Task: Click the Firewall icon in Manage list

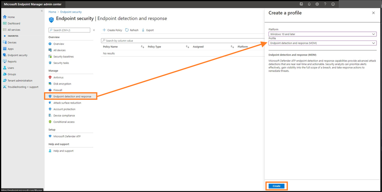Action: (x=50, y=90)
